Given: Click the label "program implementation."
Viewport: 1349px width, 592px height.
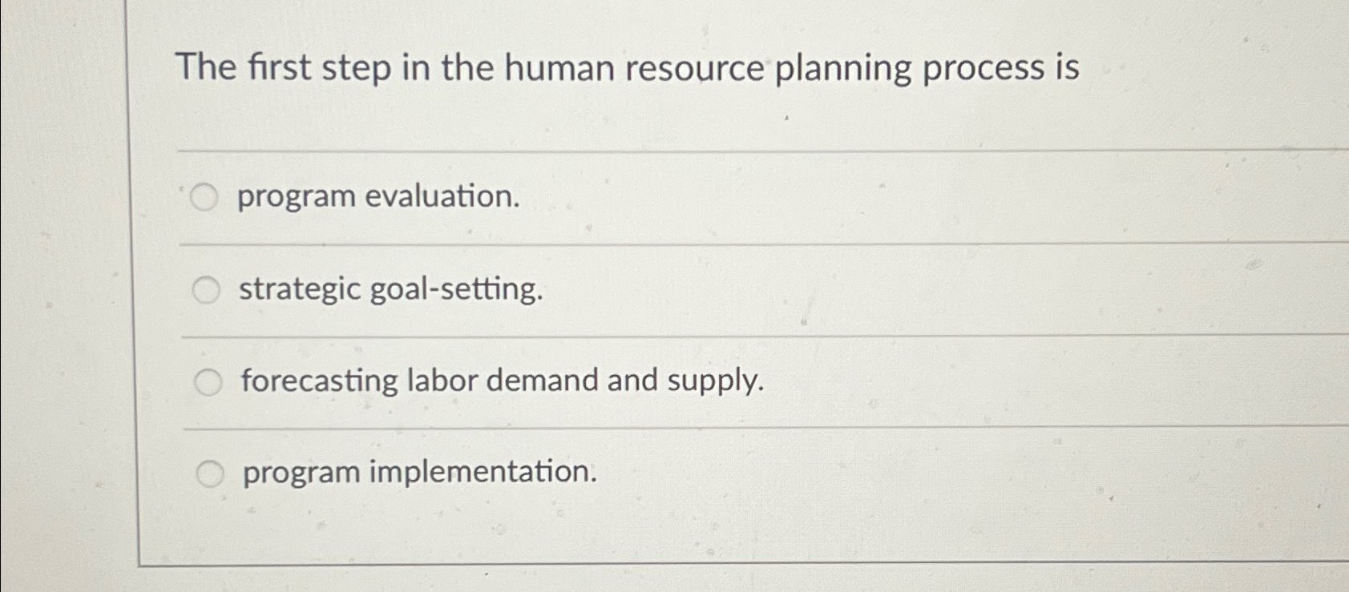Looking at the screenshot, I should [418, 473].
